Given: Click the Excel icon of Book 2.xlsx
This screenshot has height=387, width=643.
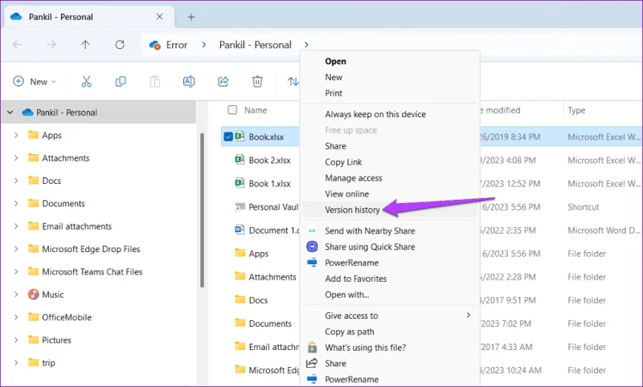Looking at the screenshot, I should 240,160.
